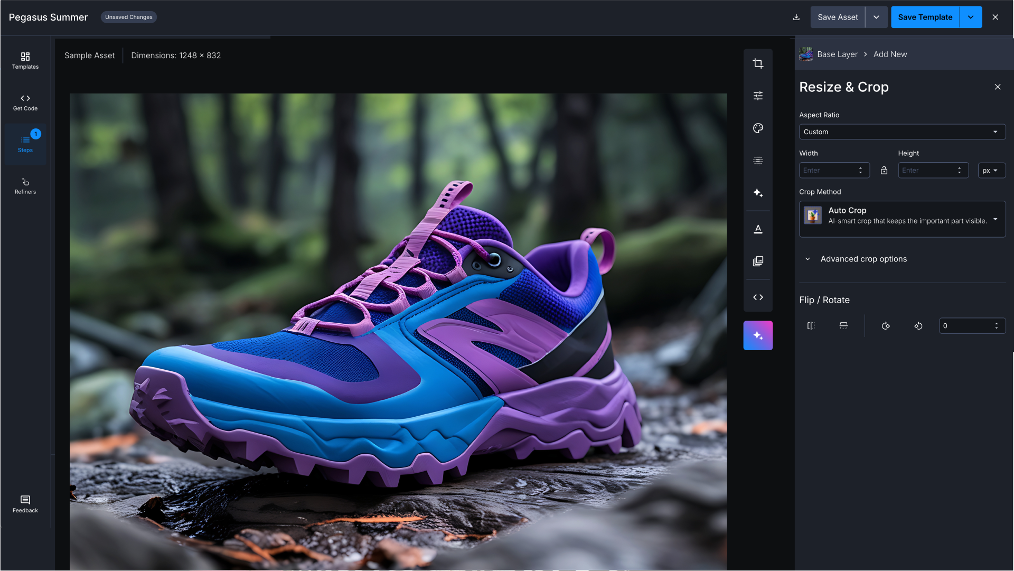Open the Crop Method Auto Crop dropdown
The image size is (1014, 571).
[902, 219]
